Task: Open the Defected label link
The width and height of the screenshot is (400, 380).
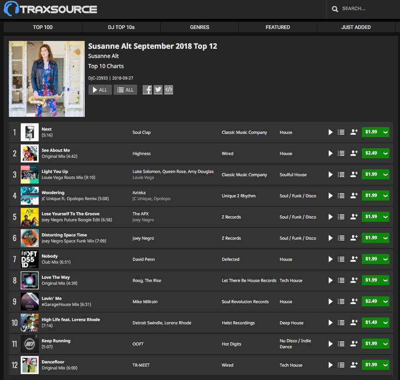Action: pyautogui.click(x=231, y=259)
